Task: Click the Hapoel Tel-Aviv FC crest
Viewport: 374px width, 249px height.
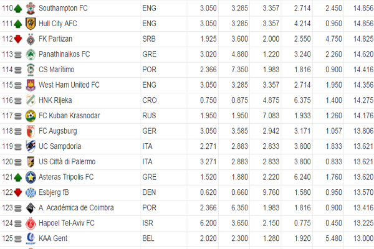Action: (x=30, y=223)
